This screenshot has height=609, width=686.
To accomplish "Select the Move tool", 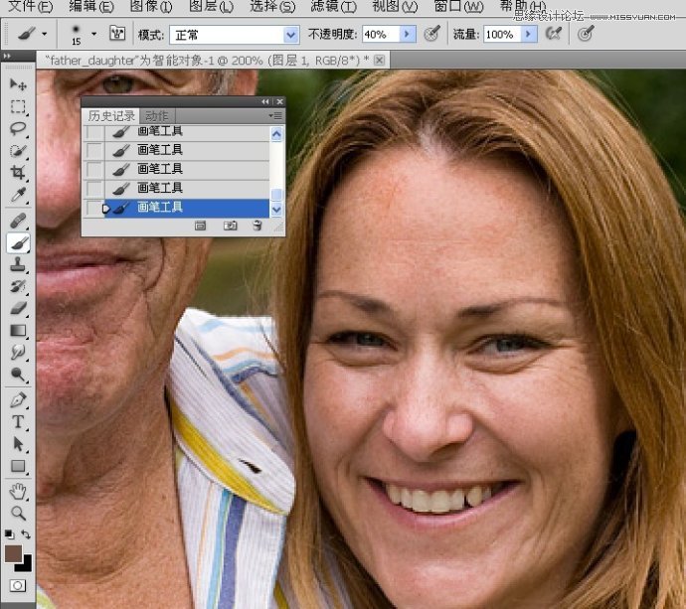I will (18, 83).
